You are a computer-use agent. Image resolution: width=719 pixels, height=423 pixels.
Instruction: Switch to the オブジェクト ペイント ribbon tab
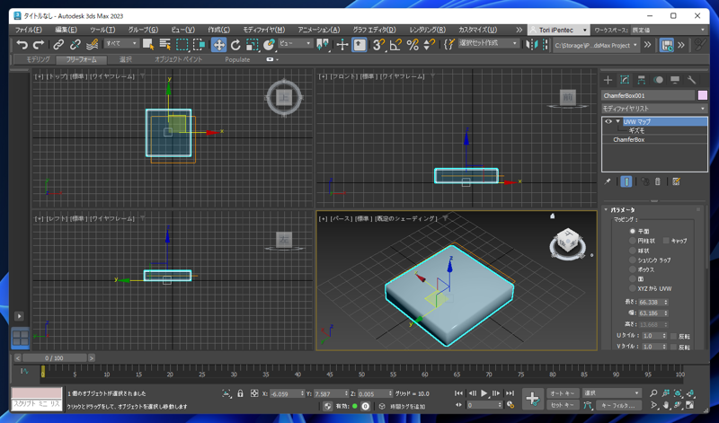point(178,59)
